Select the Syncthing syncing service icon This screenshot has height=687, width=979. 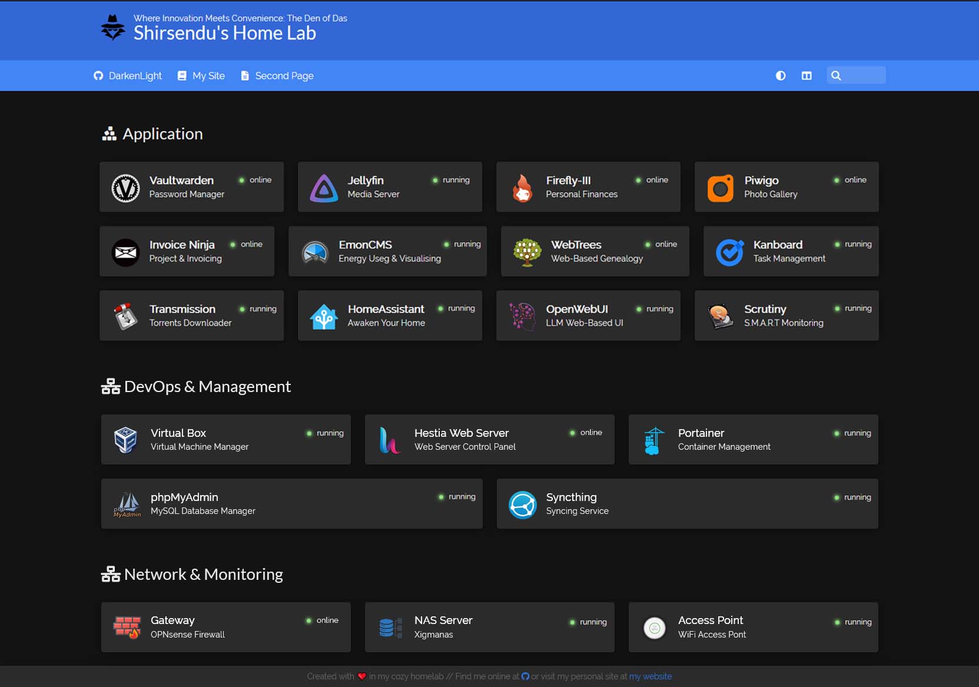[x=522, y=505]
